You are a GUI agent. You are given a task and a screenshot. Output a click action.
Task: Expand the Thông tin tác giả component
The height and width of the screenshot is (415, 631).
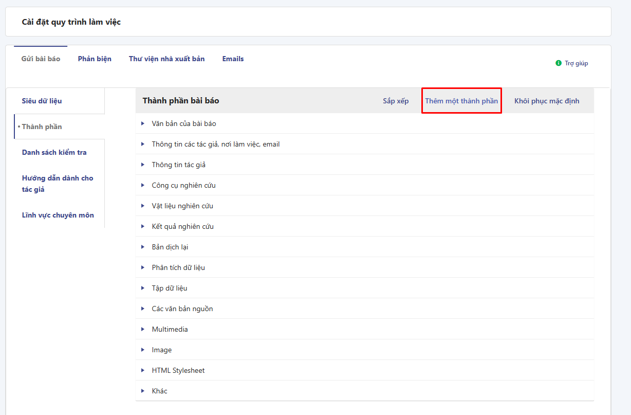[143, 165]
